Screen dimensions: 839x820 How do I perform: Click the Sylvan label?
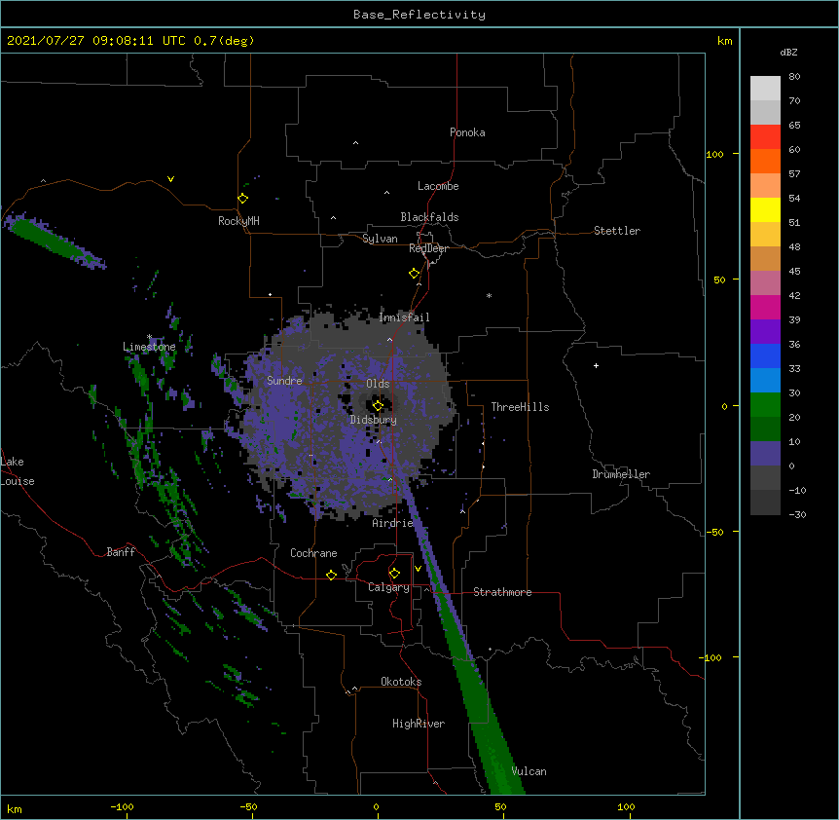click(380, 239)
